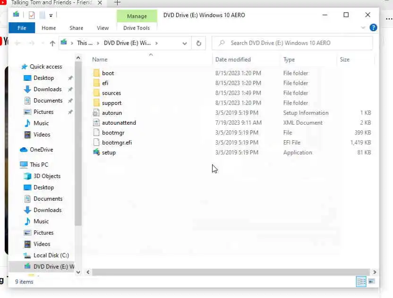Select the bootmgr.efi file icon
This screenshot has width=393, height=298.
[96, 142]
